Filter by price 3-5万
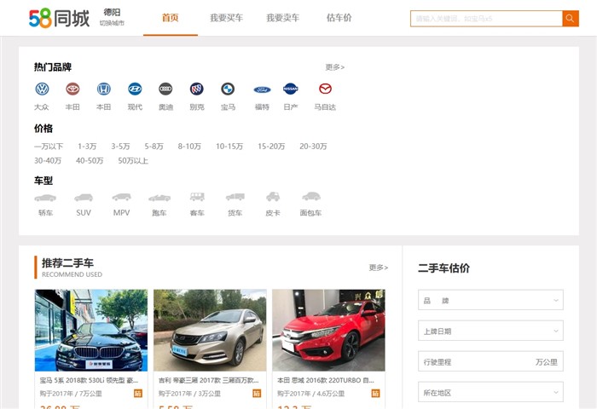Screen dimensions: 597x409 [x=120, y=147]
